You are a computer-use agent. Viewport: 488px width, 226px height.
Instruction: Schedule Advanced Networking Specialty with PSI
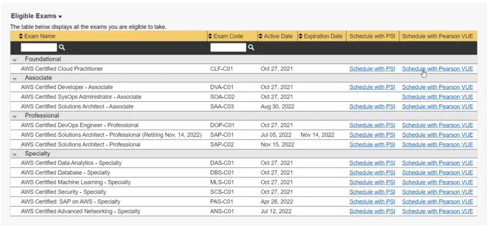click(372, 211)
